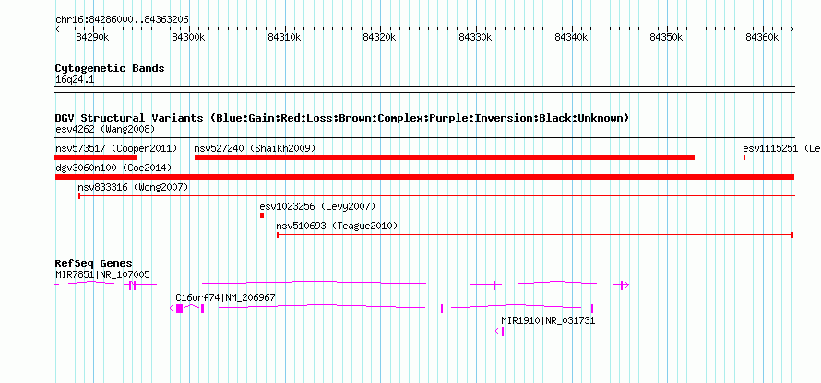Click the red nsv573517 loss bar
The image size is (821, 383).
pos(96,157)
